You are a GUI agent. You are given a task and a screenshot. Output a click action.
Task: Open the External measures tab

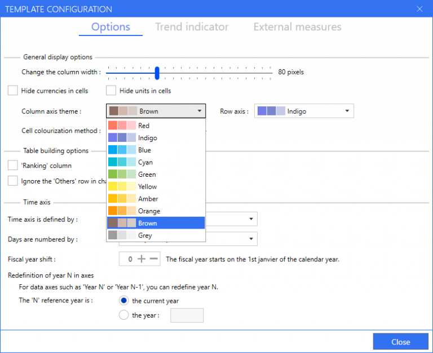pos(298,27)
